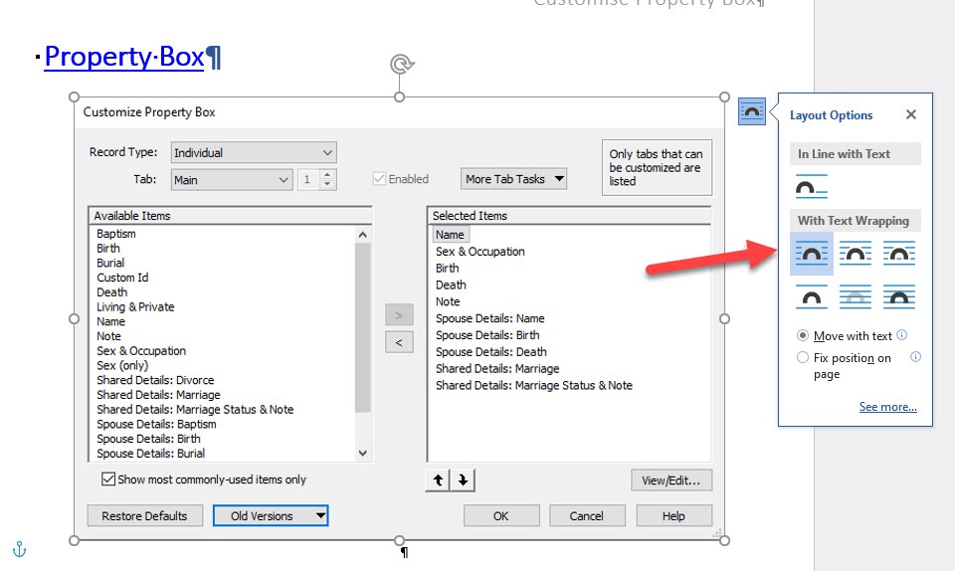This screenshot has width=955, height=571.
Task: Choose Tight text wrapping icon
Action: (856, 254)
